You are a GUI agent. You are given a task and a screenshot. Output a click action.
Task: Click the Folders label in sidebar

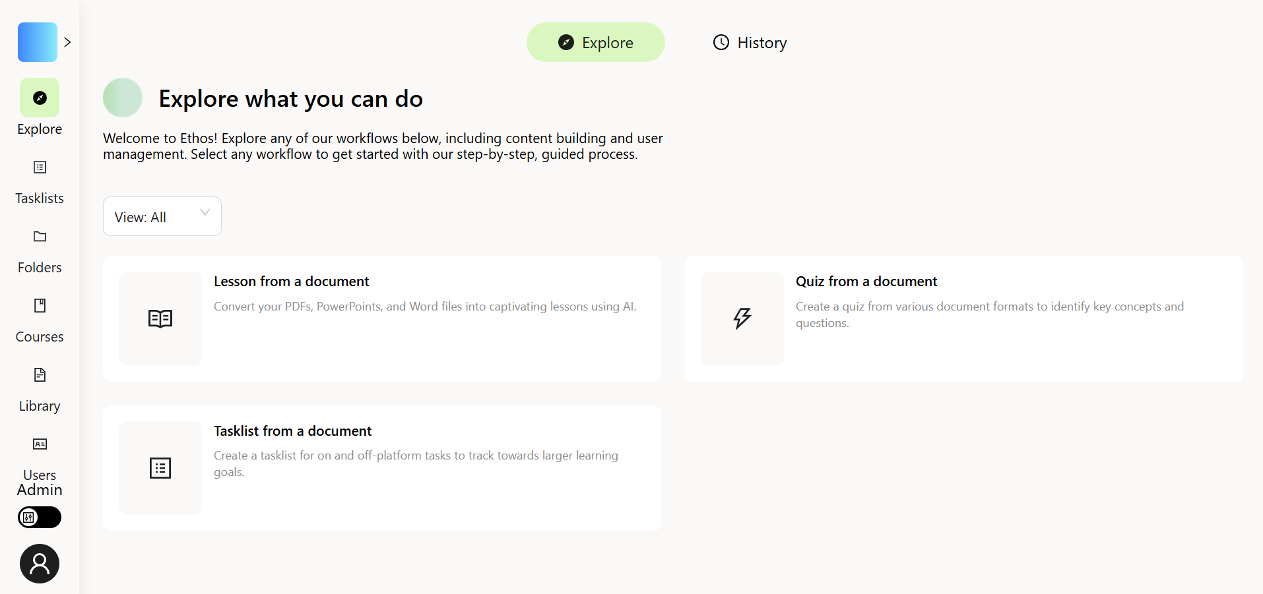(40, 268)
